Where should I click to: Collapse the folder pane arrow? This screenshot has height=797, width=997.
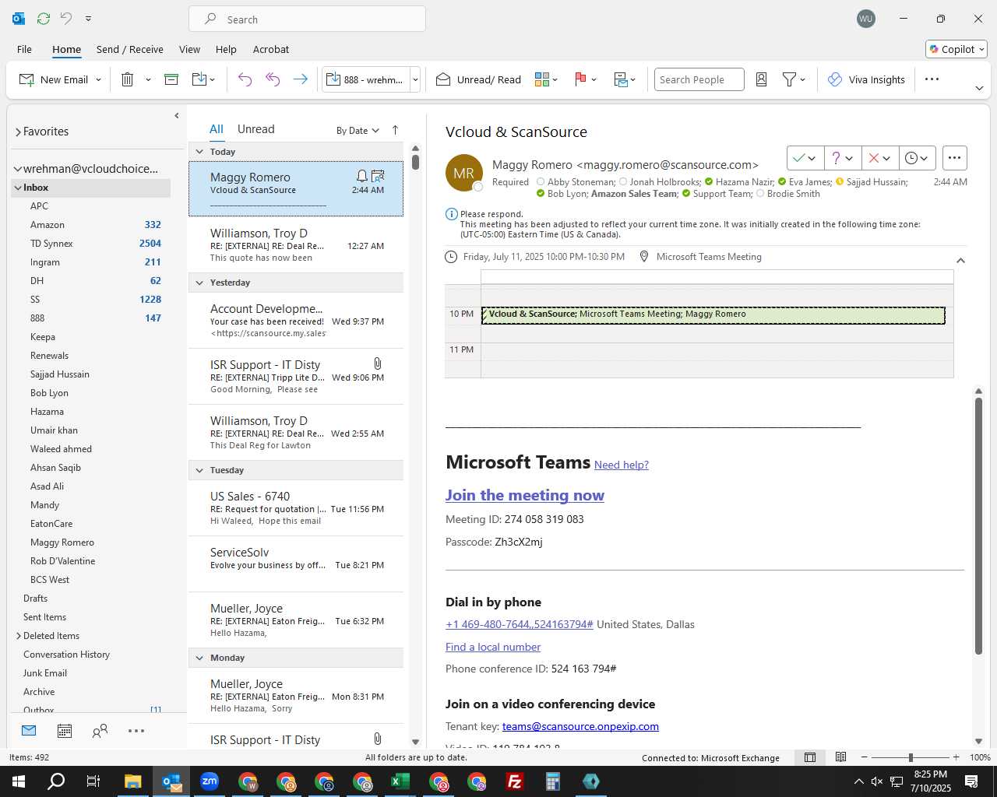click(177, 116)
